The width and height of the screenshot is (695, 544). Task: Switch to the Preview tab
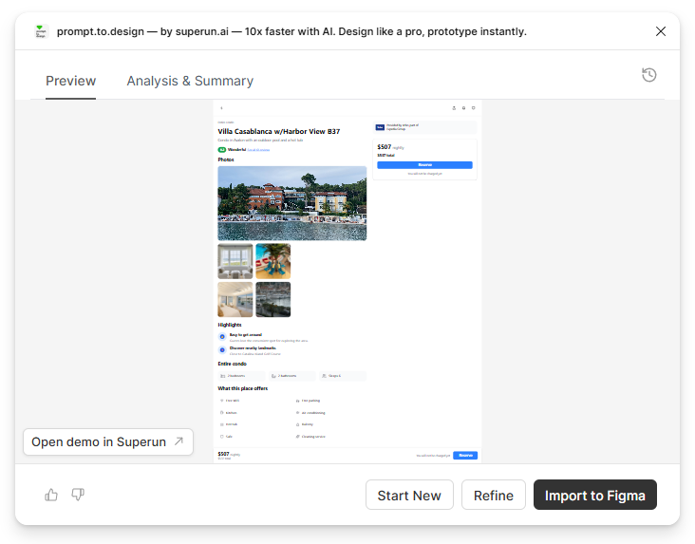[x=71, y=81]
